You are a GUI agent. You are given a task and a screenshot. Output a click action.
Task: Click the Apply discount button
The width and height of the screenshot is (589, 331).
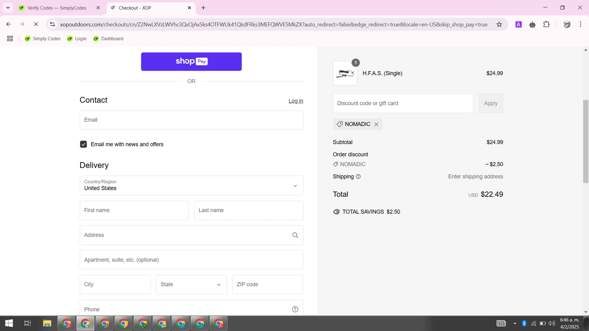tap(491, 104)
